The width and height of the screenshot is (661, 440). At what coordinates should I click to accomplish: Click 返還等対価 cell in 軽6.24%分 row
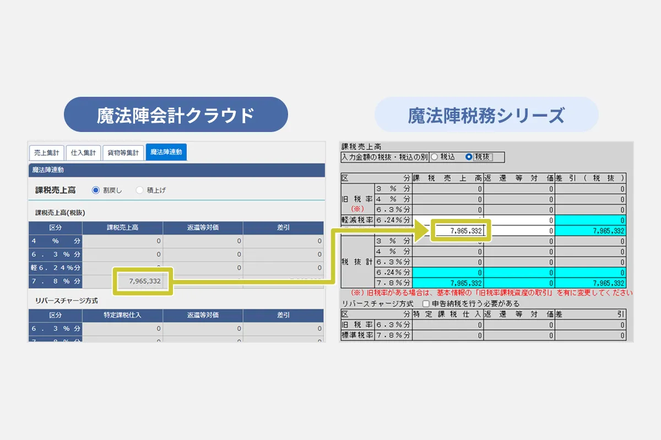[203, 268]
